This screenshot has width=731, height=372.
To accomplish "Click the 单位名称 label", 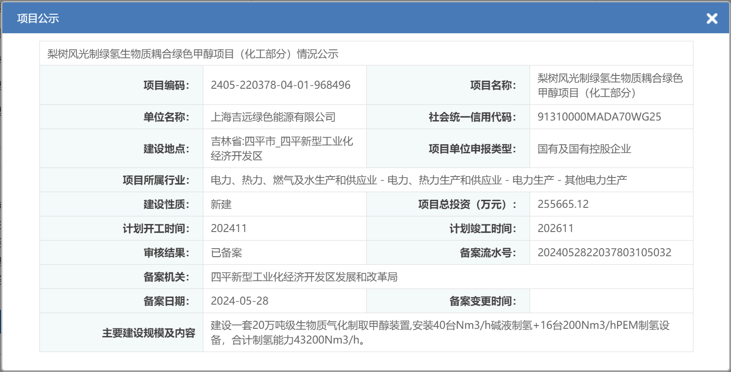I will [167, 117].
